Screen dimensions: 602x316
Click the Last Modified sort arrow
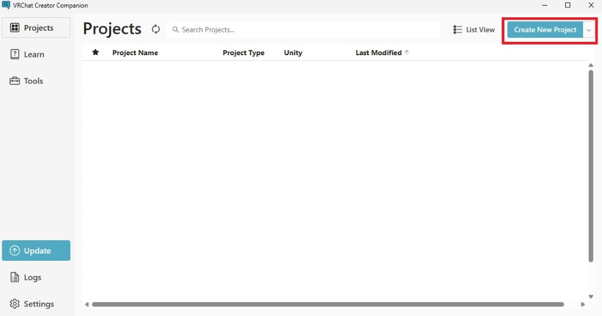(406, 52)
